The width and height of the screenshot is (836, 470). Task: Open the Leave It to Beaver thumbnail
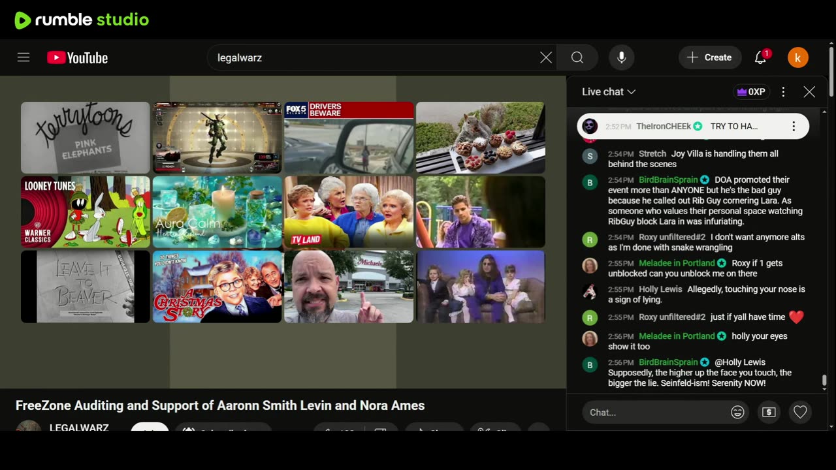coord(86,287)
